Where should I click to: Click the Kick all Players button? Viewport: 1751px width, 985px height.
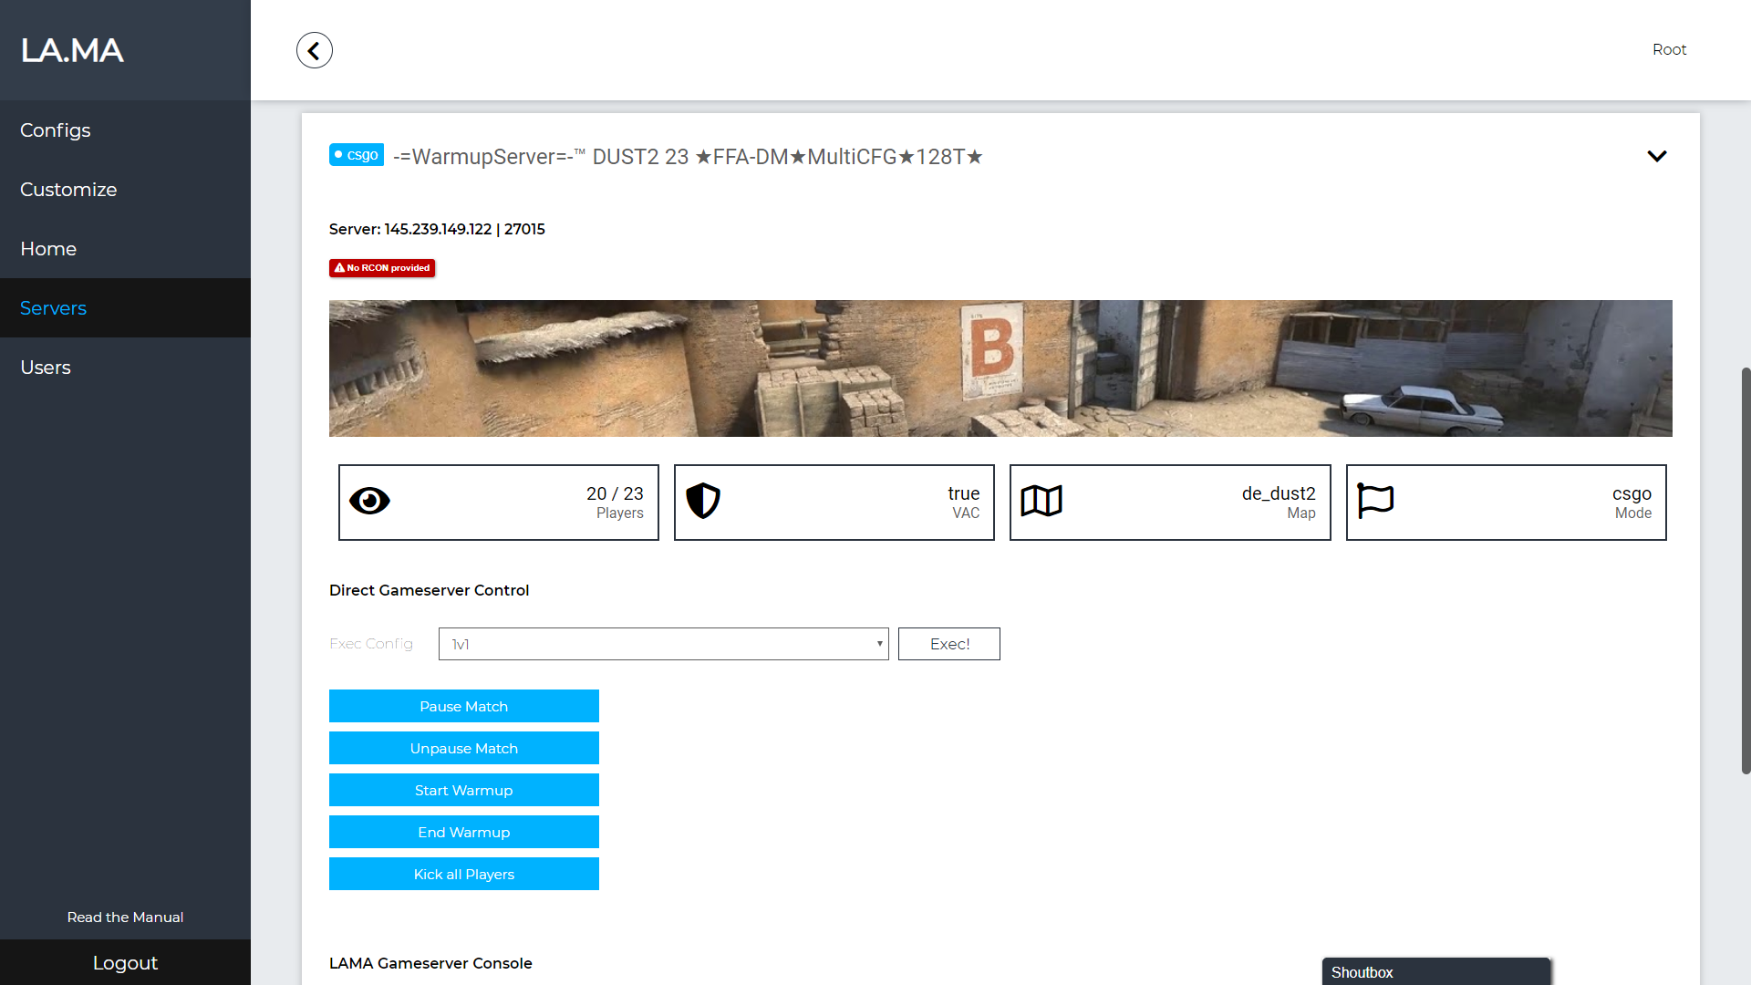point(464,874)
